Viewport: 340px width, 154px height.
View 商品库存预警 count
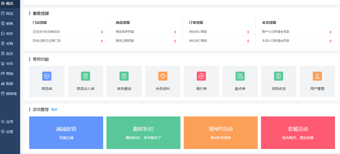coord(175,32)
